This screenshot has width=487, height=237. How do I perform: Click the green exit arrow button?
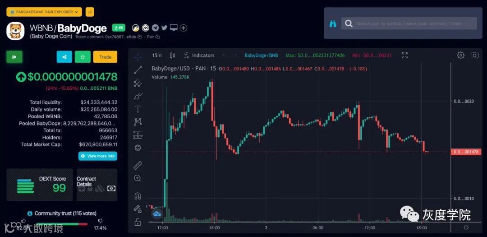pos(14,57)
